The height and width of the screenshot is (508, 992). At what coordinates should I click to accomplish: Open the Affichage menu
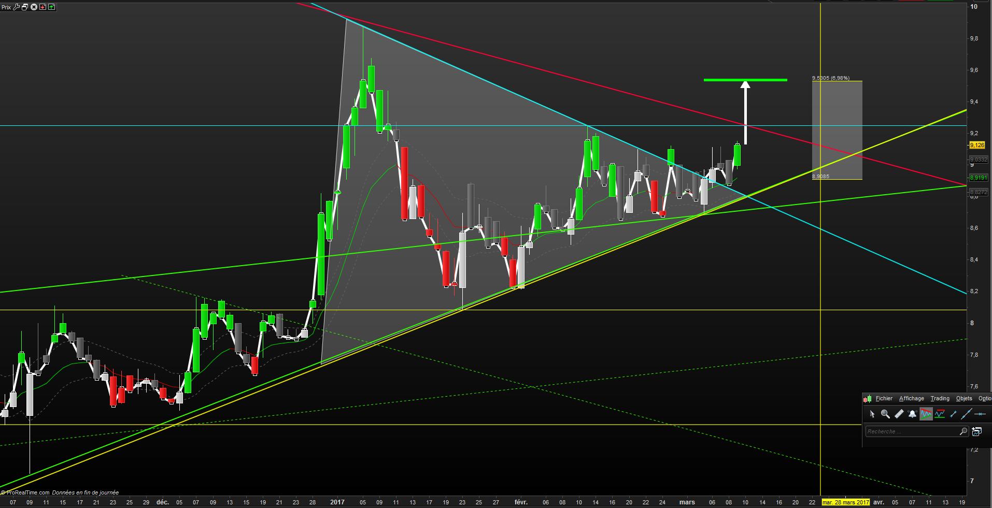click(911, 398)
